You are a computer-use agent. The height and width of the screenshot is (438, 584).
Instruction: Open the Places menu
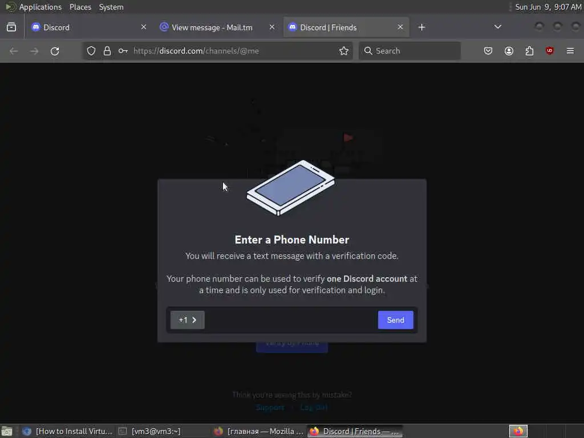(80, 7)
